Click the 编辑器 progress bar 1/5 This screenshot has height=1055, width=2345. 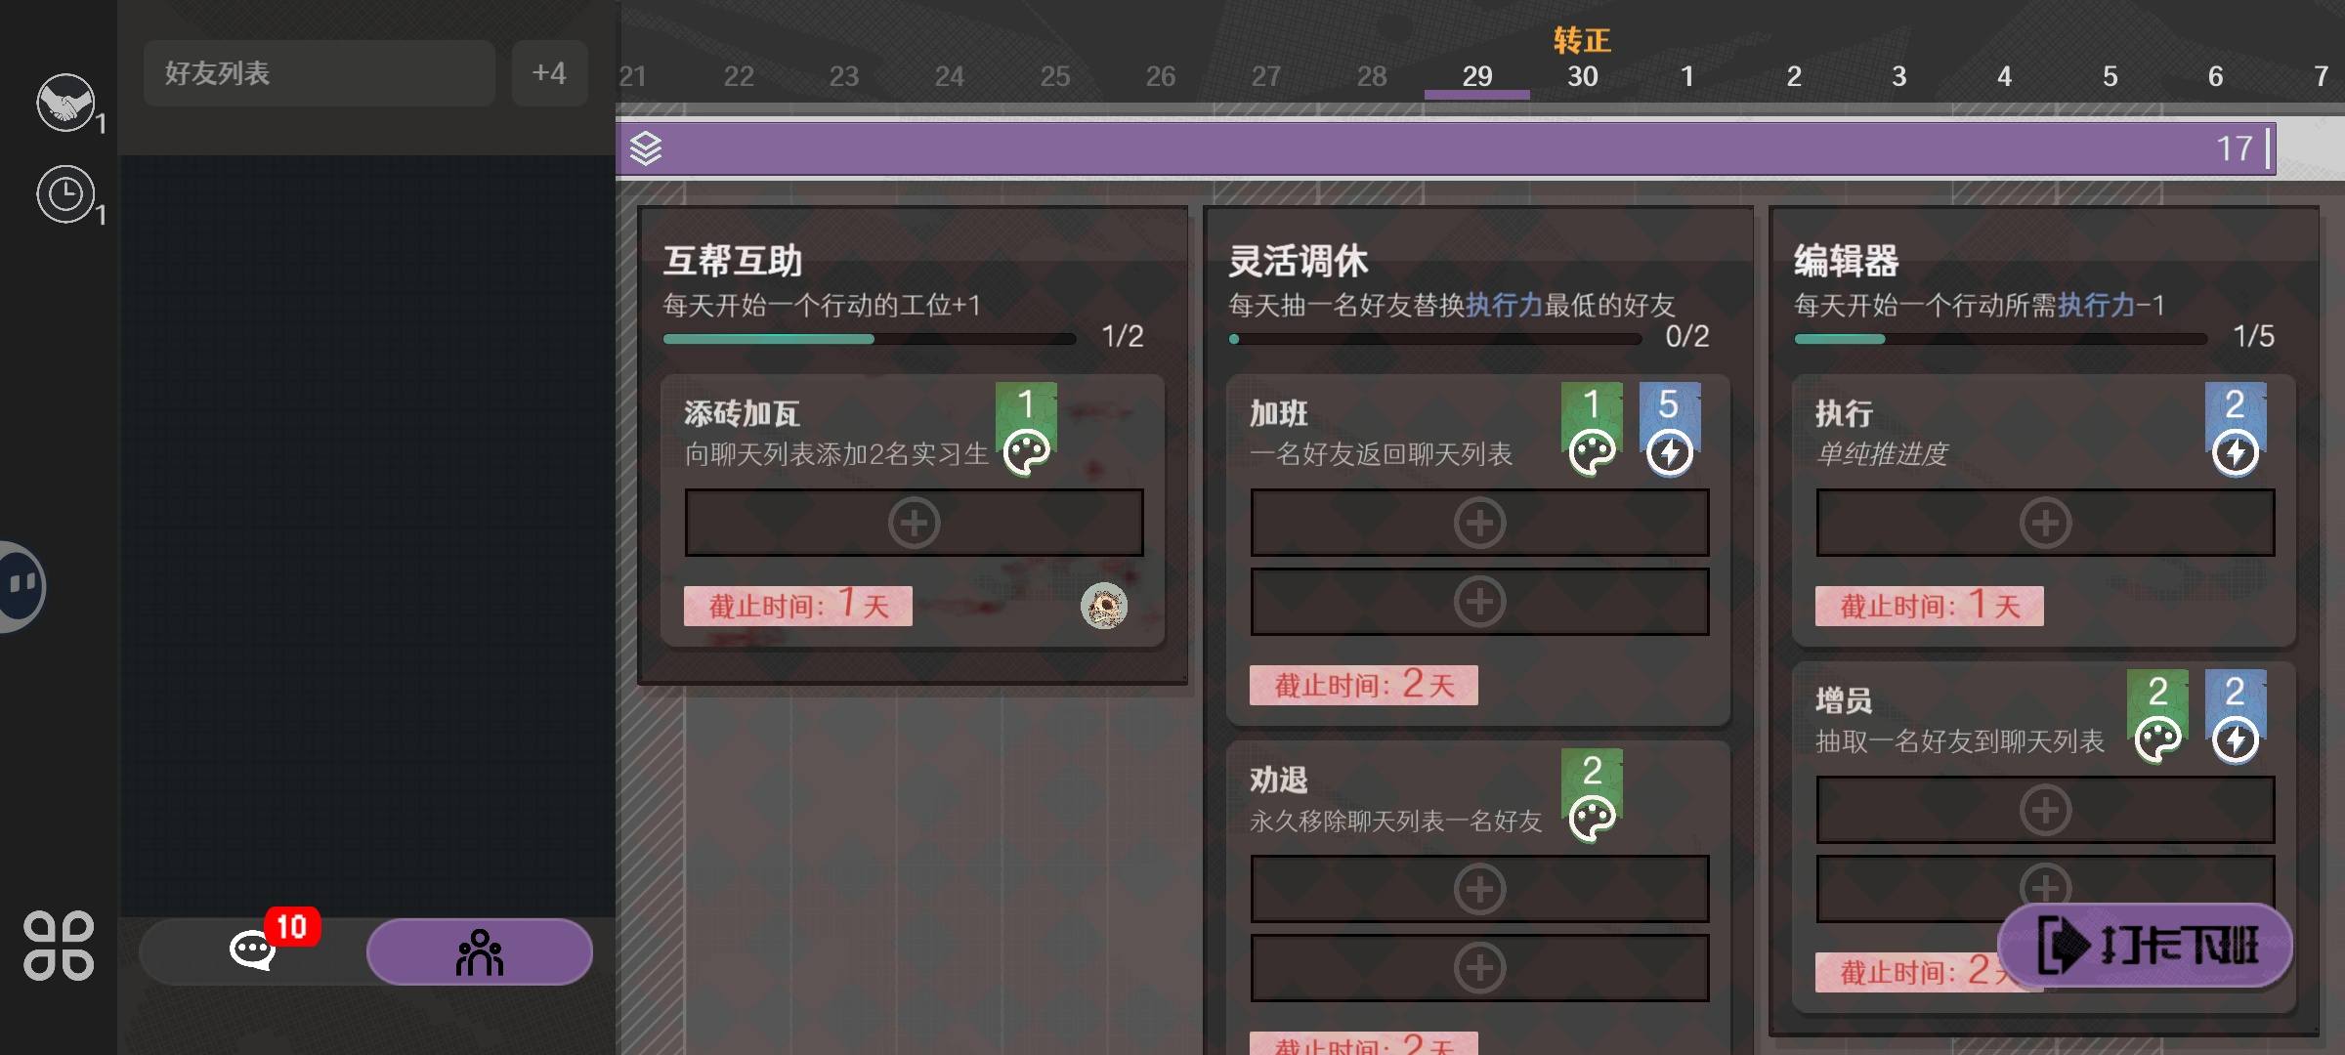pyautogui.click(x=2001, y=339)
